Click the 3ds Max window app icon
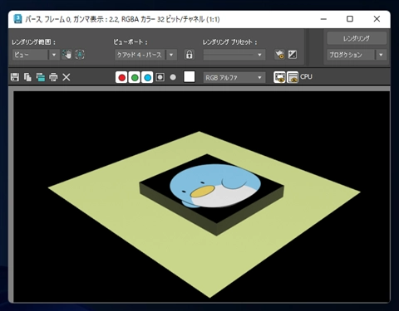 click(x=17, y=19)
